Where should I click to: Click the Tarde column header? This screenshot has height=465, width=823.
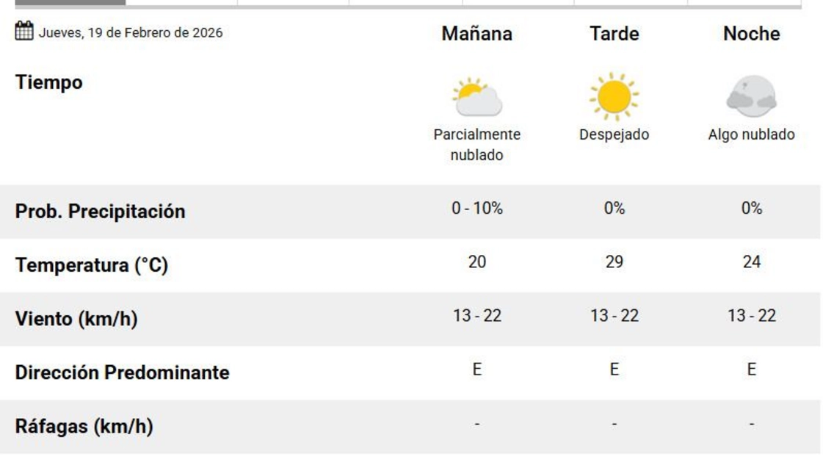tap(614, 34)
